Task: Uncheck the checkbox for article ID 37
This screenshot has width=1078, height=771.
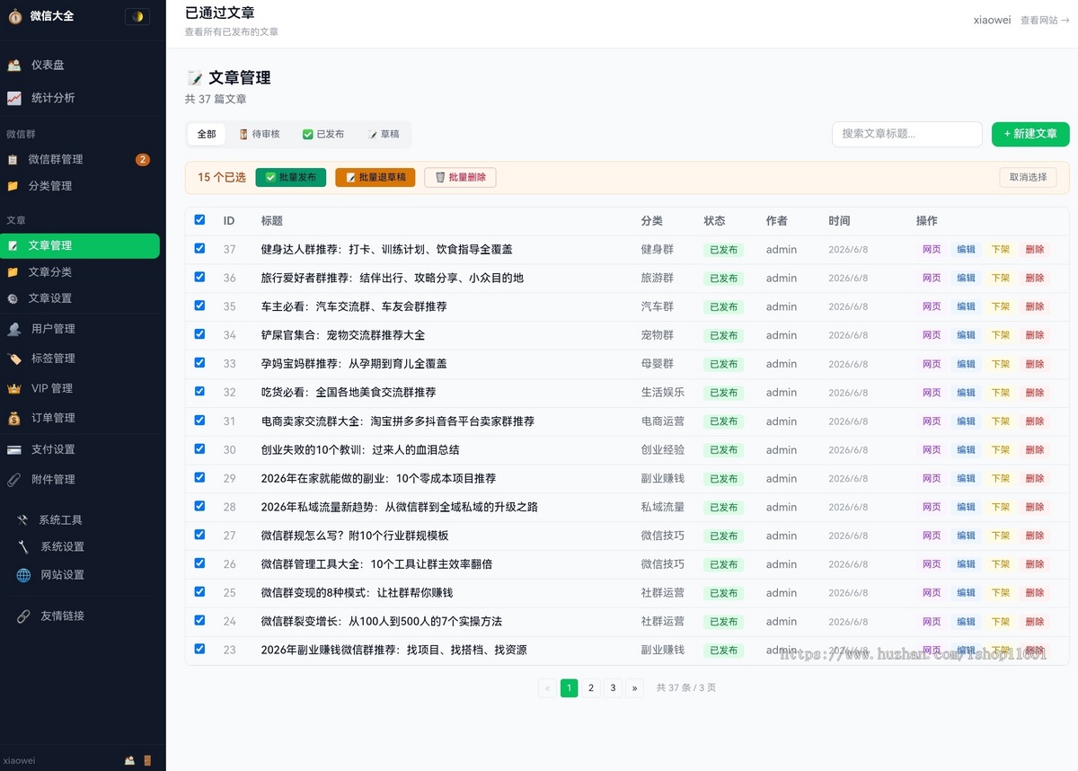Action: click(x=199, y=249)
